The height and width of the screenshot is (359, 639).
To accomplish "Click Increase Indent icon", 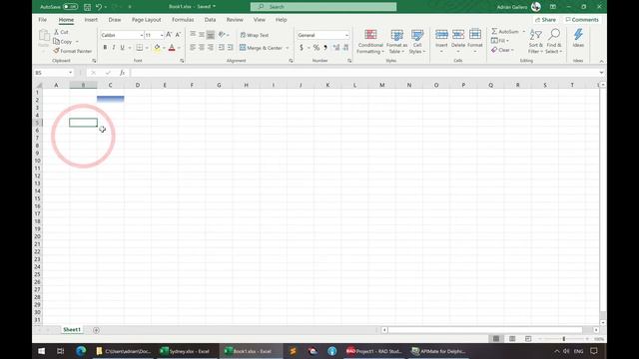I will [x=231, y=48].
